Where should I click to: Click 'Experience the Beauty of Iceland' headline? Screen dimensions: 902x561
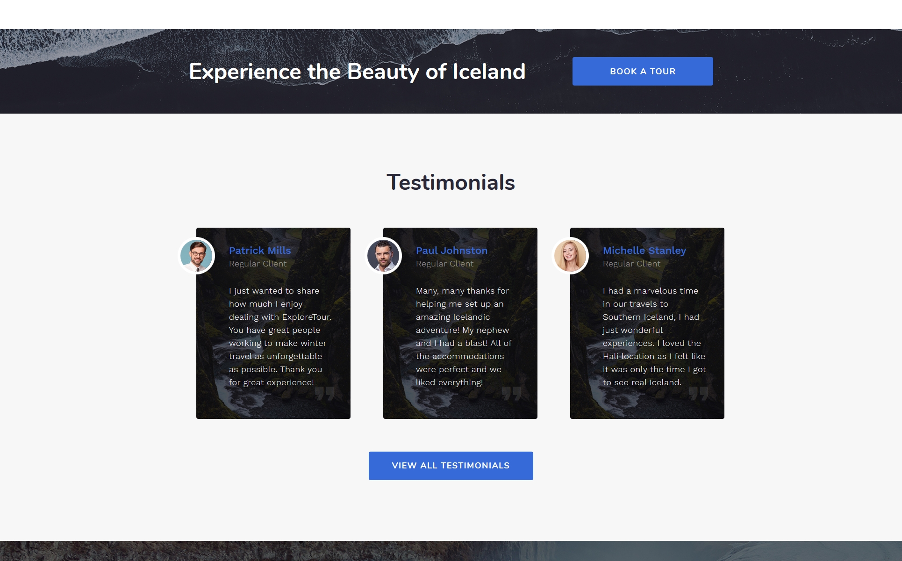pos(357,72)
